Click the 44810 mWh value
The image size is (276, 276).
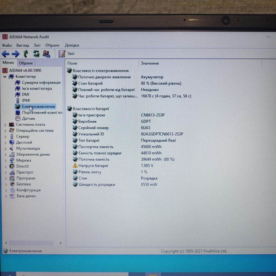pos(151,153)
